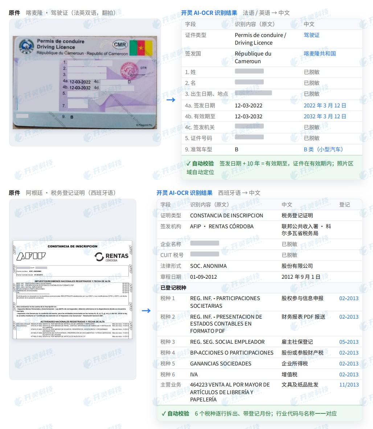
Task: Click the translated date '2032 年 3 月 12 日'
Action: click(325, 117)
